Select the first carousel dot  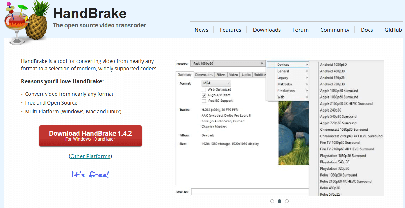pos(272,201)
